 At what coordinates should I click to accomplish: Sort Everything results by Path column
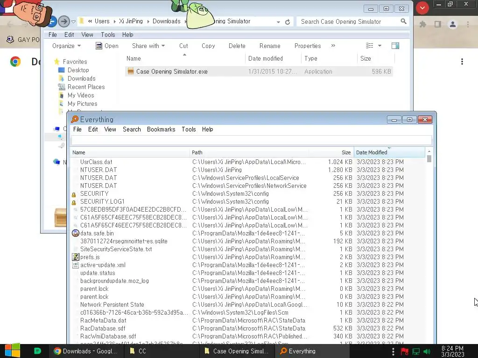pos(249,152)
